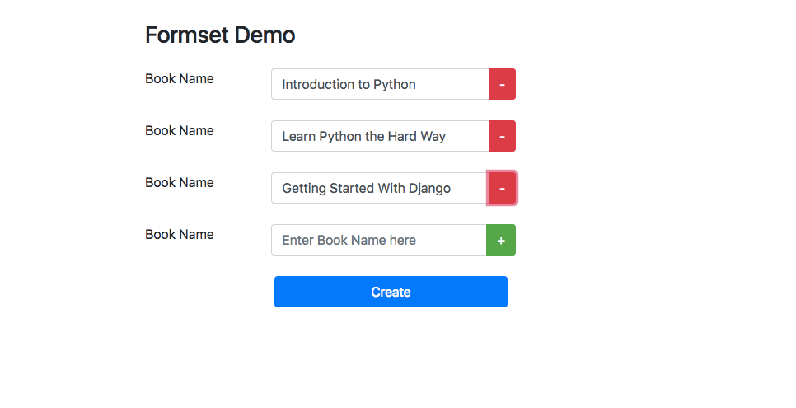Image resolution: width=796 pixels, height=408 pixels.
Task: Remove the Introduction to Python row
Action: coord(502,84)
